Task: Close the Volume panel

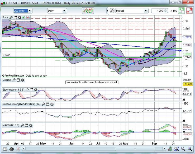Action: [x=22, y=80]
